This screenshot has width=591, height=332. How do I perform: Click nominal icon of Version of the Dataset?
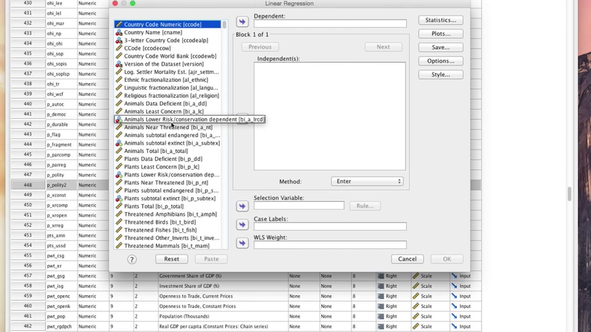pyautogui.click(x=119, y=64)
